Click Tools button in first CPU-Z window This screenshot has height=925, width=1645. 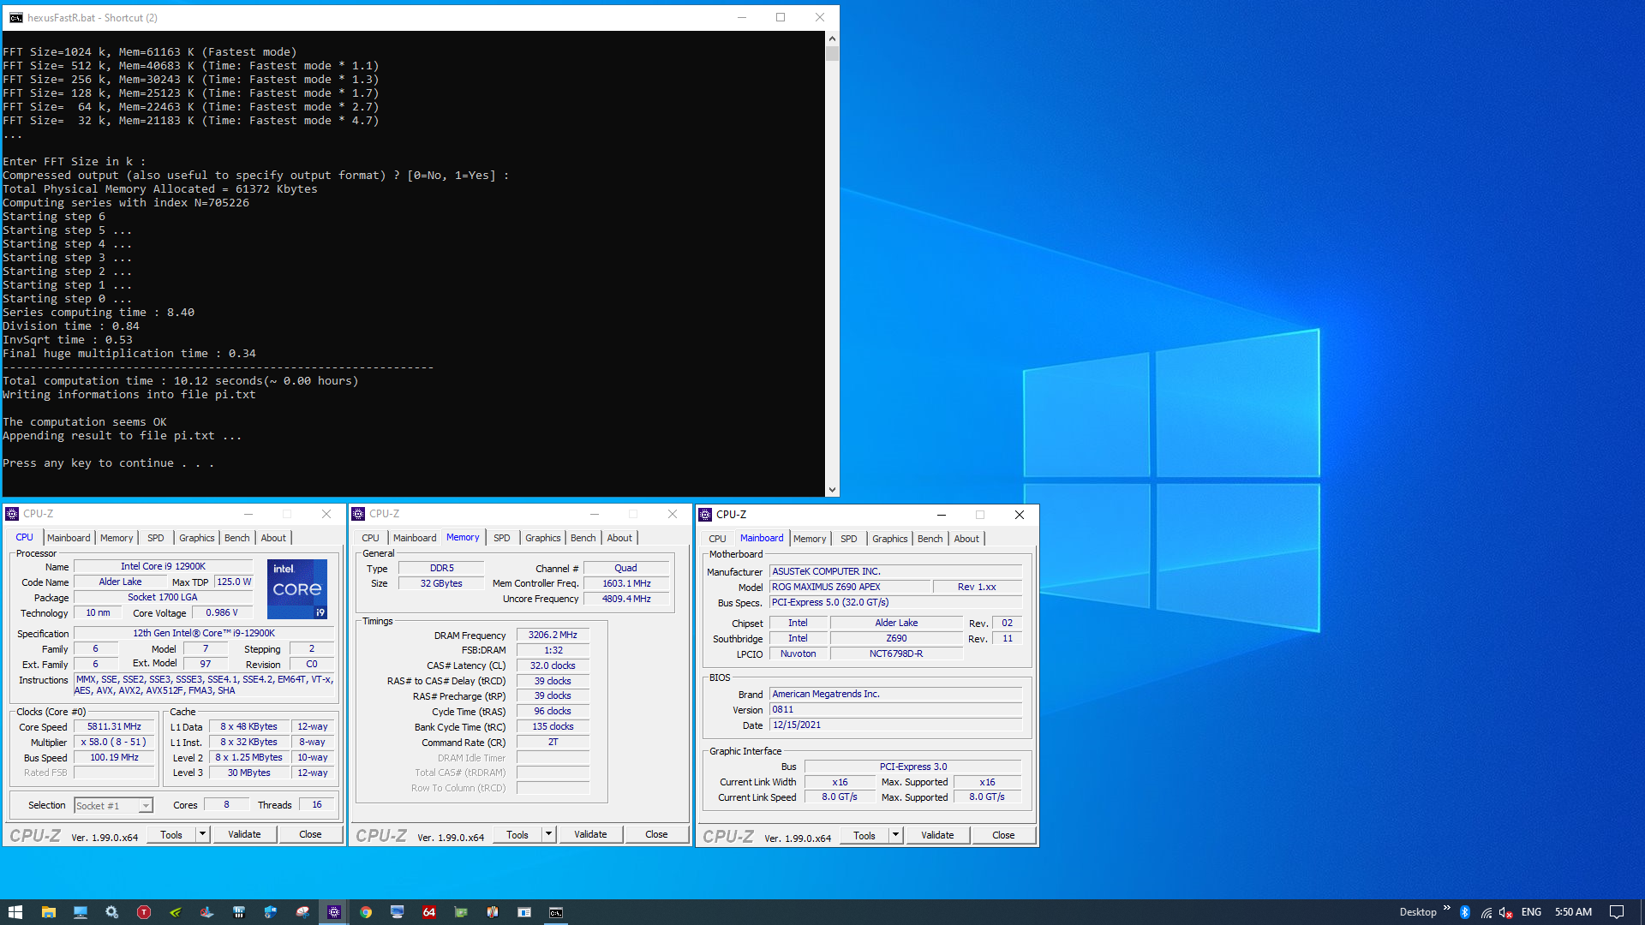tap(171, 834)
